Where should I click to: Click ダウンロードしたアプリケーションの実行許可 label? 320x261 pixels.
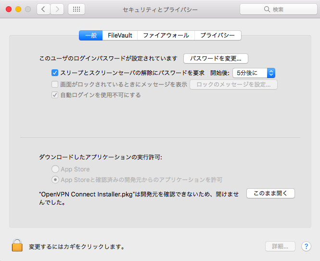coord(101,157)
